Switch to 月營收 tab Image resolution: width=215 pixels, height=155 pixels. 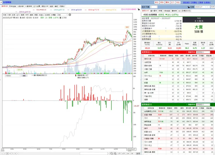tap(62, 6)
